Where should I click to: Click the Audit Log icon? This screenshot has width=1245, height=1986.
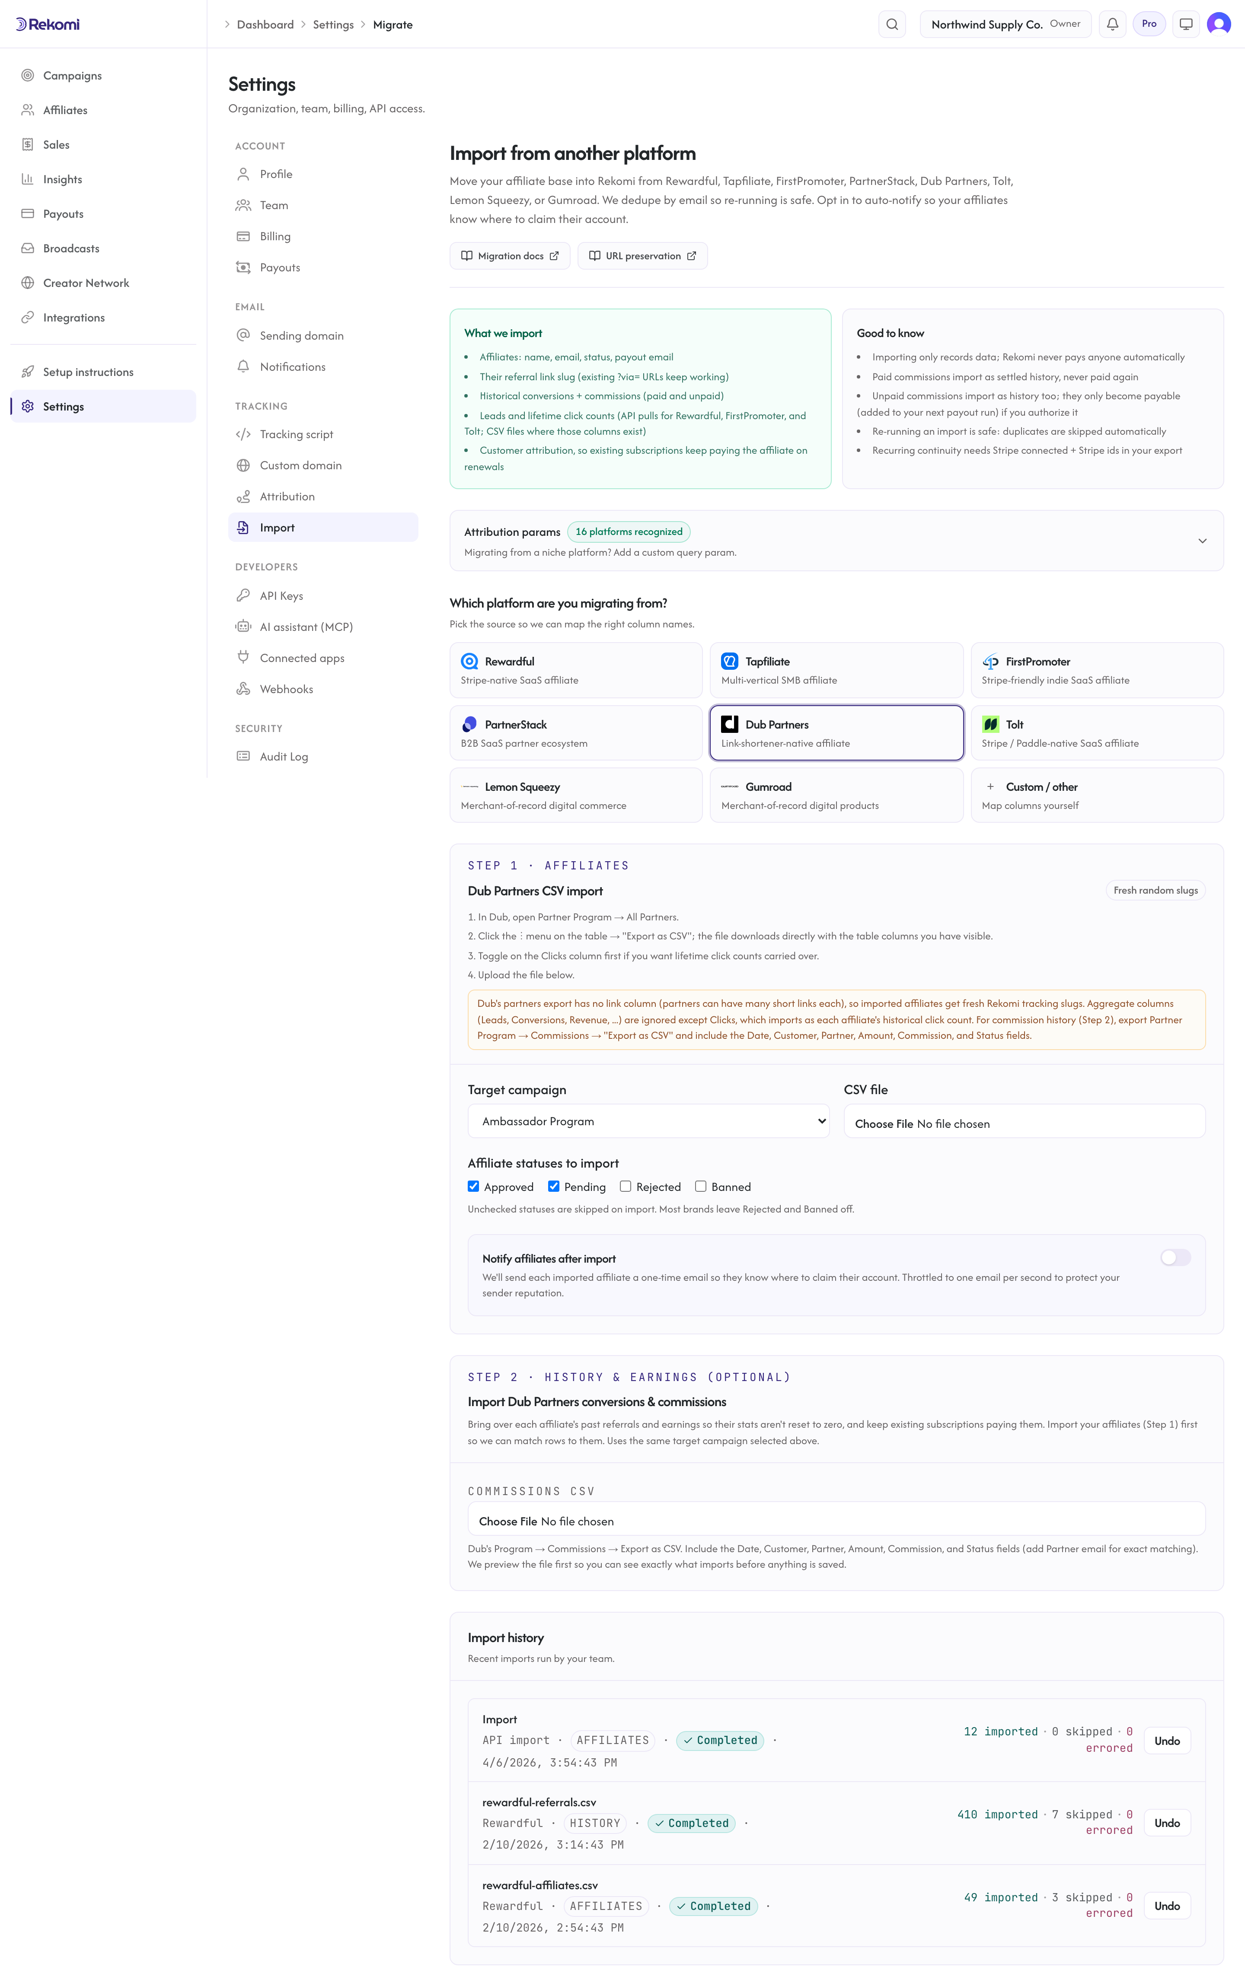click(243, 756)
